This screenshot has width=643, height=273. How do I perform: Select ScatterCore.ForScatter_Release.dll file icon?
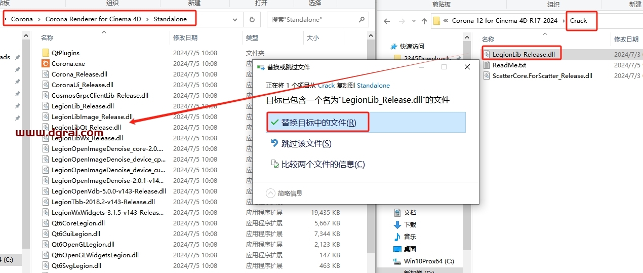487,75
